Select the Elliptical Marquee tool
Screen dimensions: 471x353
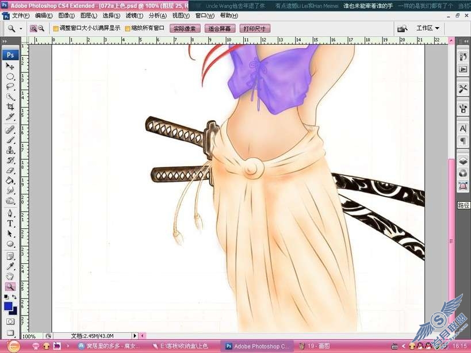pyautogui.click(x=10, y=76)
